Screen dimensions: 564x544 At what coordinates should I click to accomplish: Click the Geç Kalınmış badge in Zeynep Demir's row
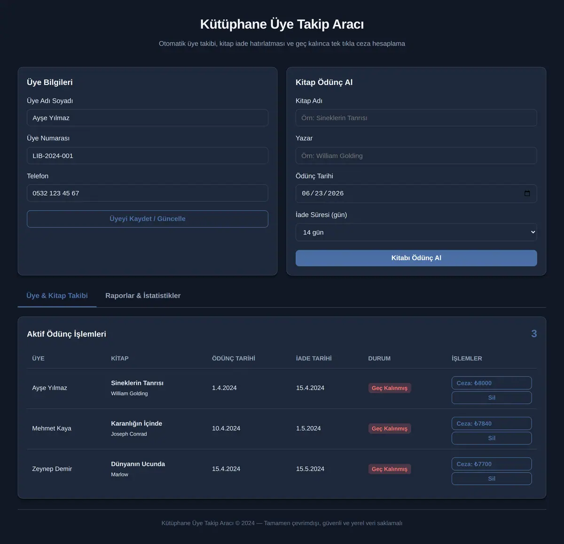390,469
